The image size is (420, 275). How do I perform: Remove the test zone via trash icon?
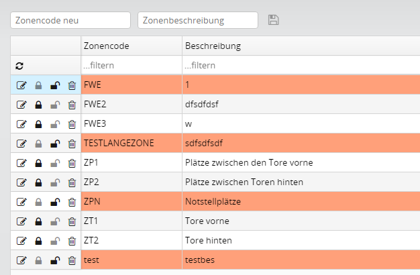(x=72, y=260)
